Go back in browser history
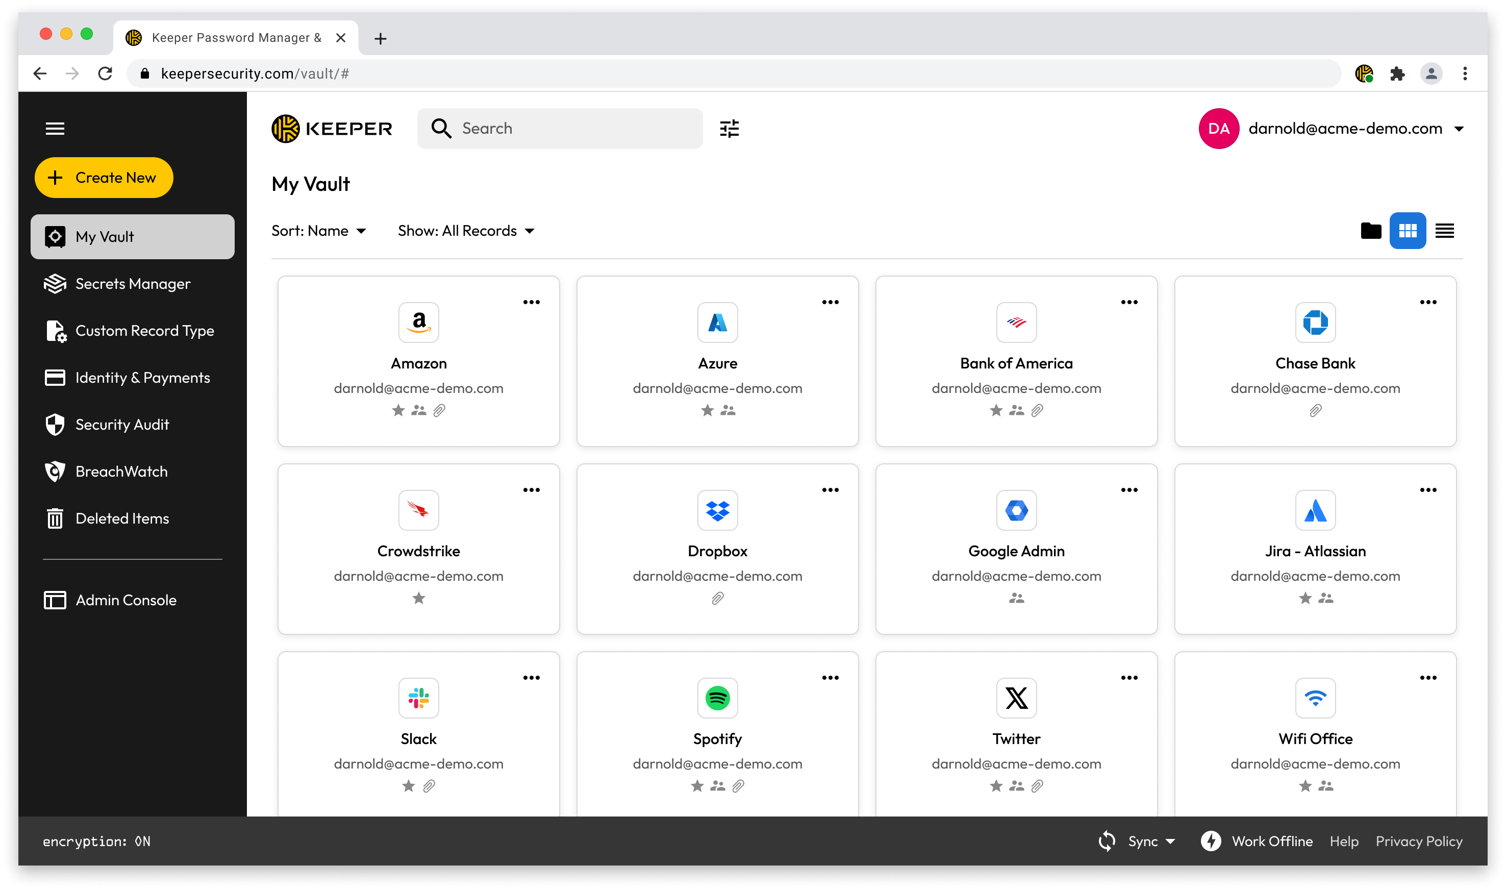The height and width of the screenshot is (890, 1506). pos(40,73)
